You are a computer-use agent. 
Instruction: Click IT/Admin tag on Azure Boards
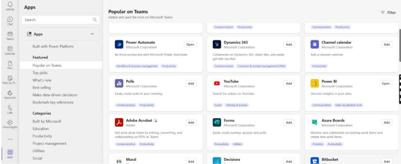(x=318, y=144)
